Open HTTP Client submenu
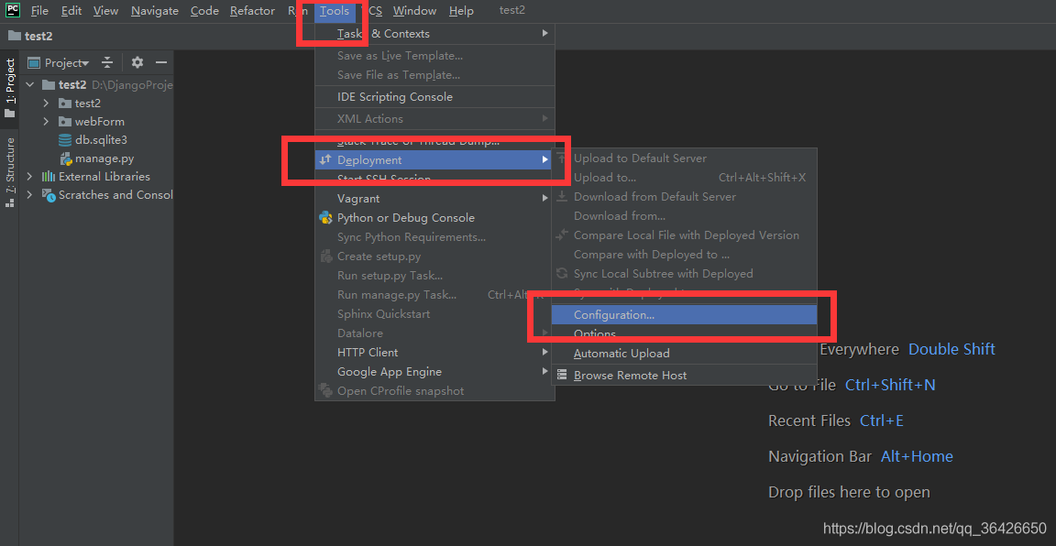This screenshot has height=546, width=1056. (x=434, y=352)
